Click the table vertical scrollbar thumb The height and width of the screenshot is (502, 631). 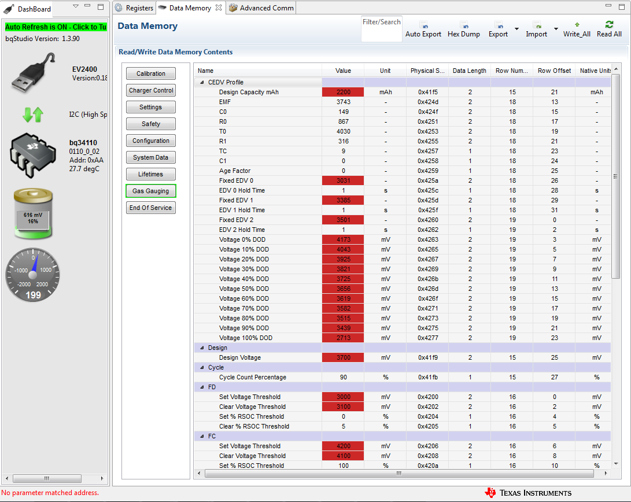[615, 176]
